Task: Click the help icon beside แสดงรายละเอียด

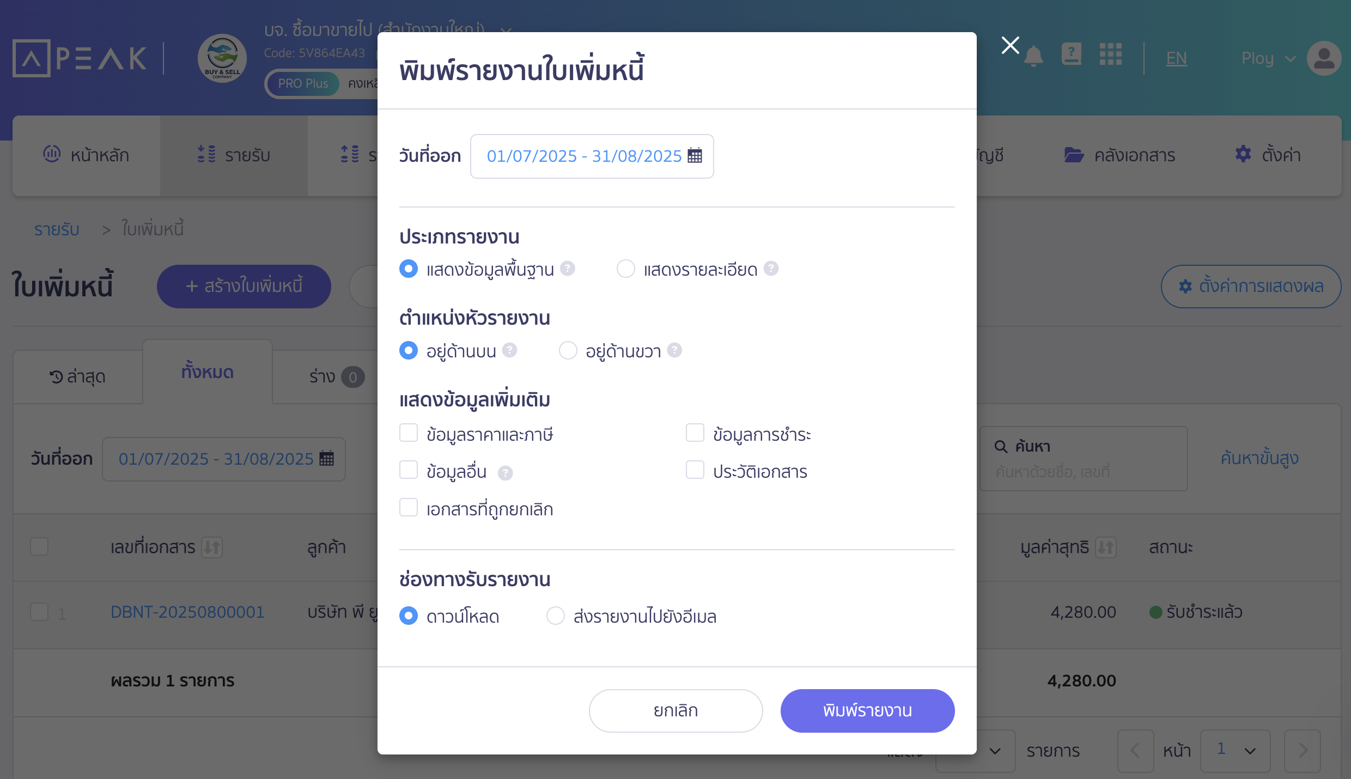Action: coord(771,269)
